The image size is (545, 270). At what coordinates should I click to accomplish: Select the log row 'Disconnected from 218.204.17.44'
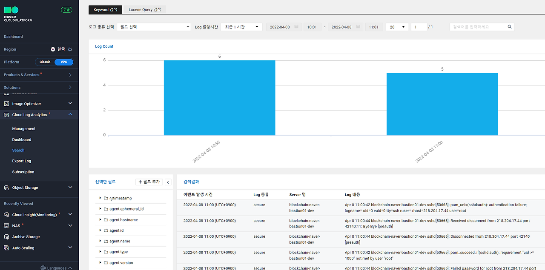[x=361, y=239]
